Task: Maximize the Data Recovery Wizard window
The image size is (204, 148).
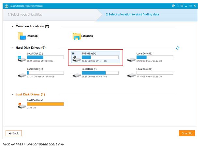Action: click(190, 6)
